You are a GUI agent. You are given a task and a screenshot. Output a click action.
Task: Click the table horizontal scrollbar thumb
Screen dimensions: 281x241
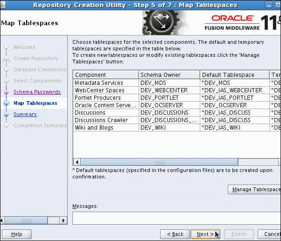(x=159, y=162)
